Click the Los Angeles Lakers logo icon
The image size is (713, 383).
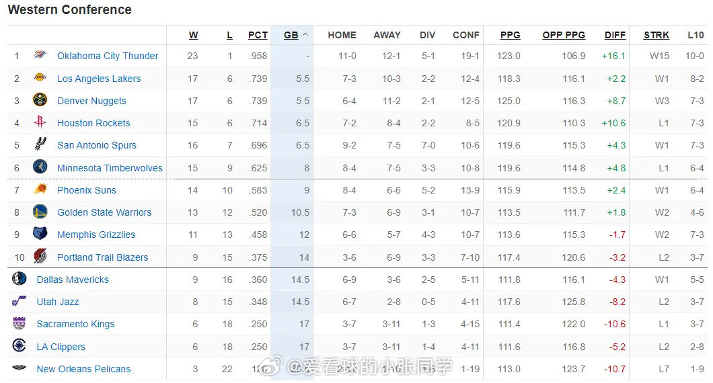(x=40, y=78)
